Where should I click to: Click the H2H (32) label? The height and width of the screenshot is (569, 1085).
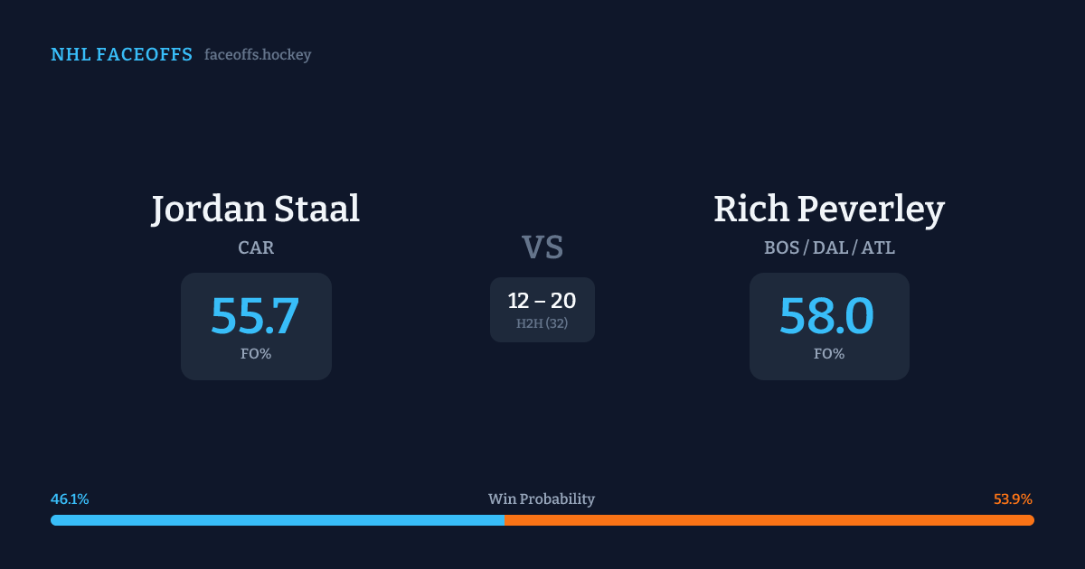542,323
